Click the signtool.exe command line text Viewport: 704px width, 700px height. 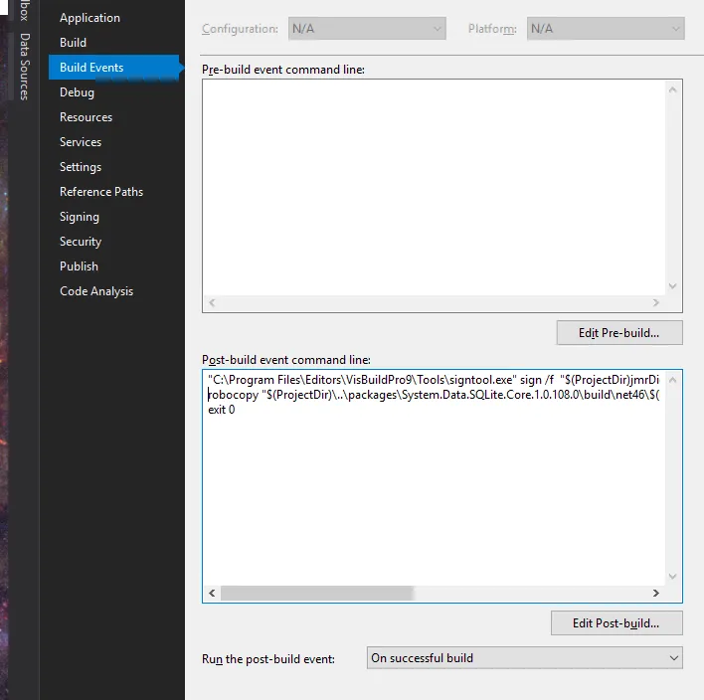[434, 380]
